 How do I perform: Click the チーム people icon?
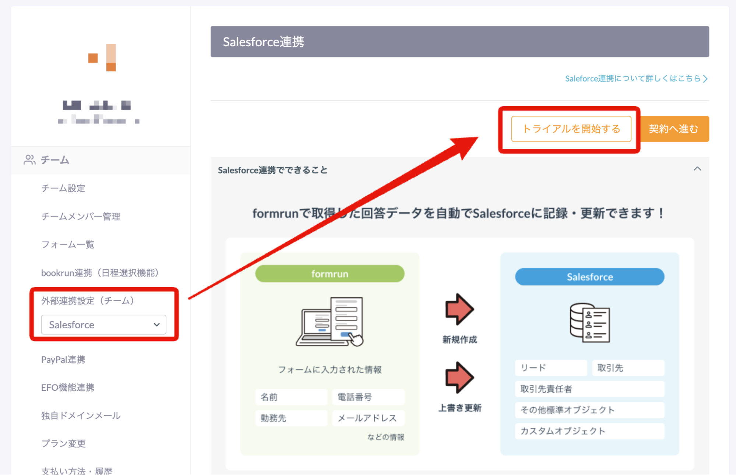click(29, 160)
